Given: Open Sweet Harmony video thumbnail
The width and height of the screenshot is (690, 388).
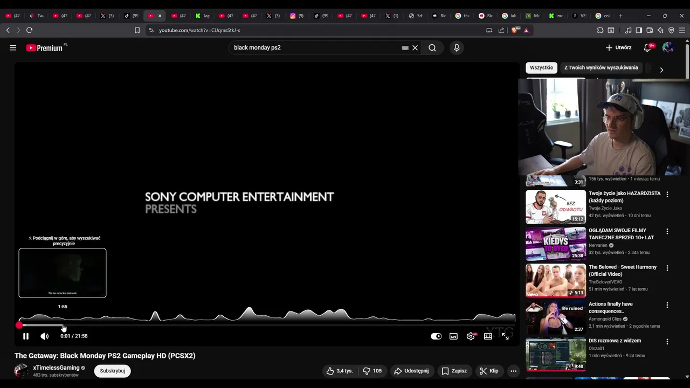Looking at the screenshot, I should (556, 280).
